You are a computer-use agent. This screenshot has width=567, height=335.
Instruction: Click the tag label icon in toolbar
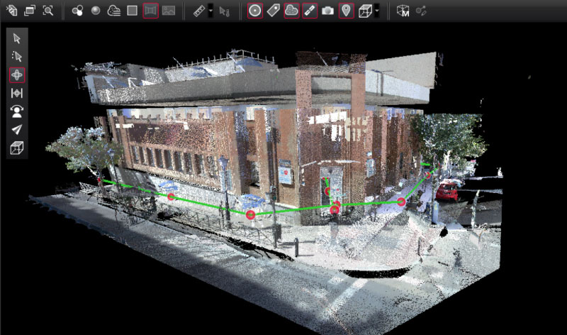[x=273, y=11]
